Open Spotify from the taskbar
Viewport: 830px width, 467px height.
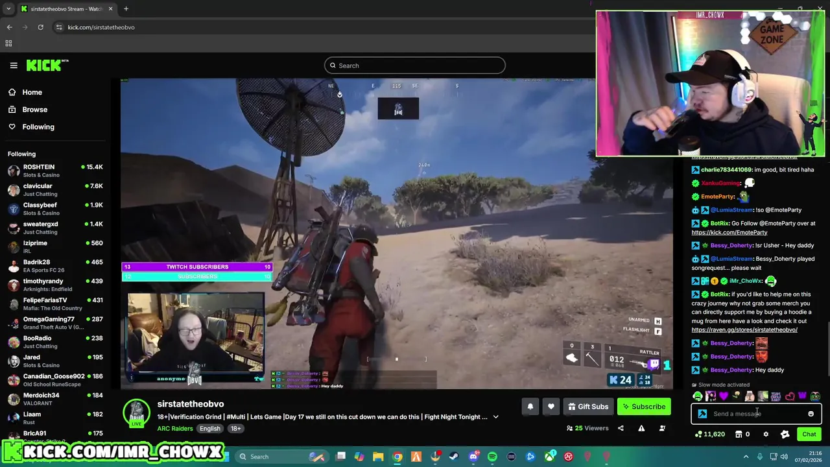click(x=492, y=457)
